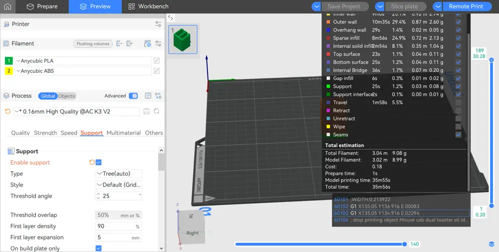Click Save Project button

pyautogui.click(x=344, y=6)
